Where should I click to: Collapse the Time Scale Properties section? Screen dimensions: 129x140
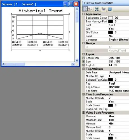(x=84, y=94)
